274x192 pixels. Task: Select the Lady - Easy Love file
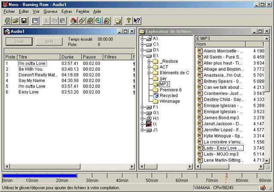tap(223, 148)
